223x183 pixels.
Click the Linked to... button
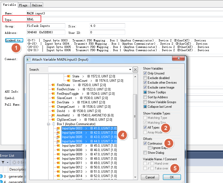[14, 40]
